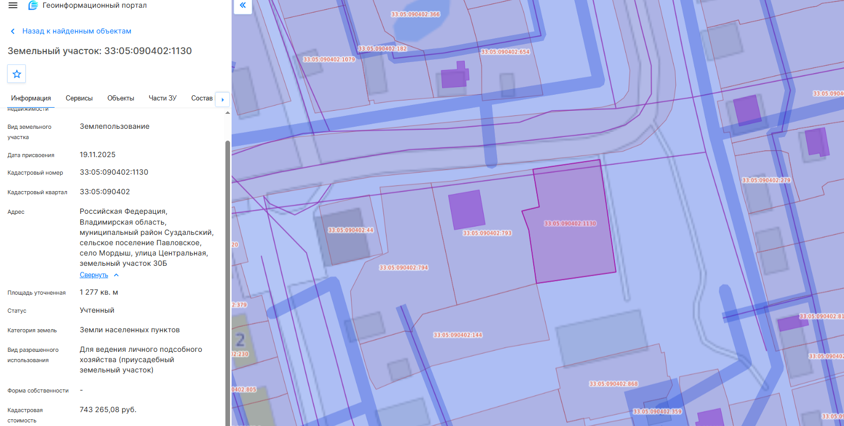844x426 pixels.
Task: Add parcel to favorites with star icon
Action: tap(16, 74)
